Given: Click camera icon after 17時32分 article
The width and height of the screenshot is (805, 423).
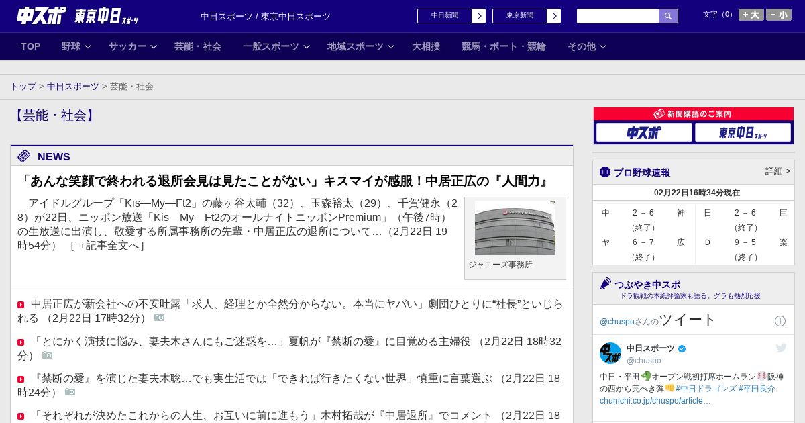Looking at the screenshot, I should (159, 318).
